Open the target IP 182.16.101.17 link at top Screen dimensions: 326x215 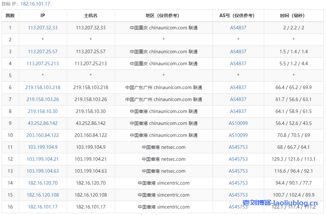tap(35, 4)
